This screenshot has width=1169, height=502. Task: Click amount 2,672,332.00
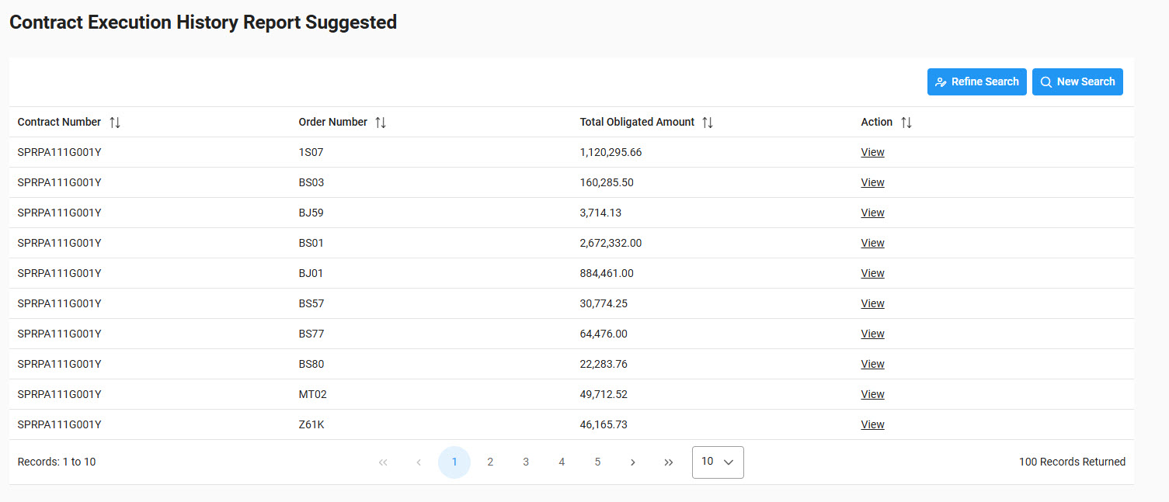611,244
